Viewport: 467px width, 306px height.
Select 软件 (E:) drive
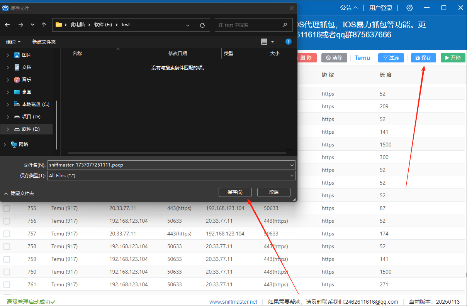point(31,129)
